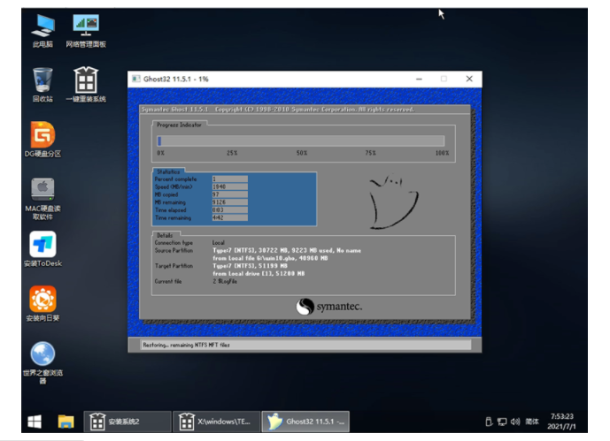Click the Ghost32 progress indicator bar
This screenshot has height=441, width=610.
tap(300, 140)
